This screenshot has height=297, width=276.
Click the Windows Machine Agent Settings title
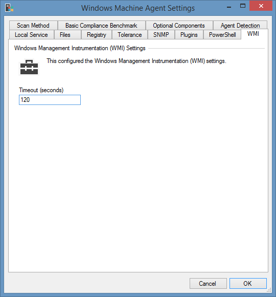tap(138, 8)
